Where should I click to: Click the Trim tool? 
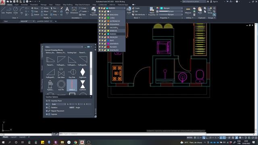pyautogui.click(x=53, y=8)
